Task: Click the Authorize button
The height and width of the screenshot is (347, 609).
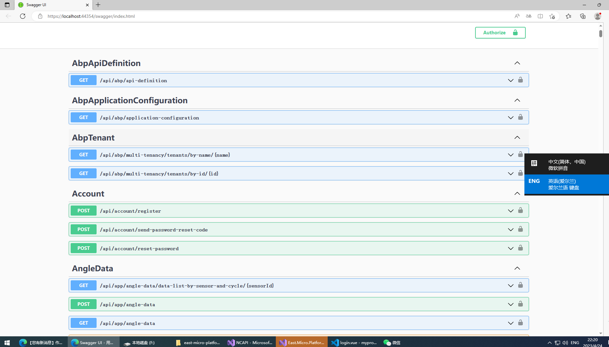Action: [x=500, y=33]
